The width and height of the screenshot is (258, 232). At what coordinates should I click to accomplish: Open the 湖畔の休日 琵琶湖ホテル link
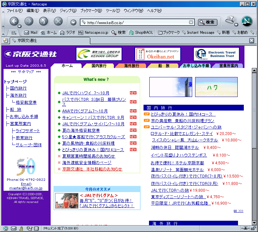pyautogui.click(x=175, y=148)
